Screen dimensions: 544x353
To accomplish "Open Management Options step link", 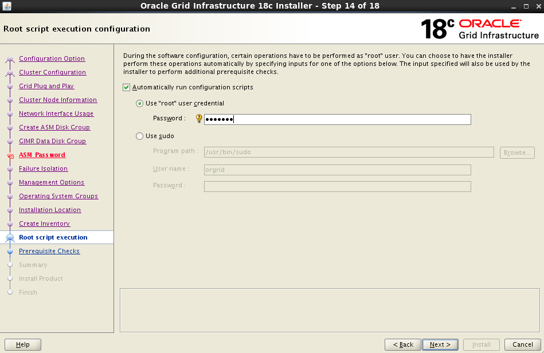I will tap(52, 182).
